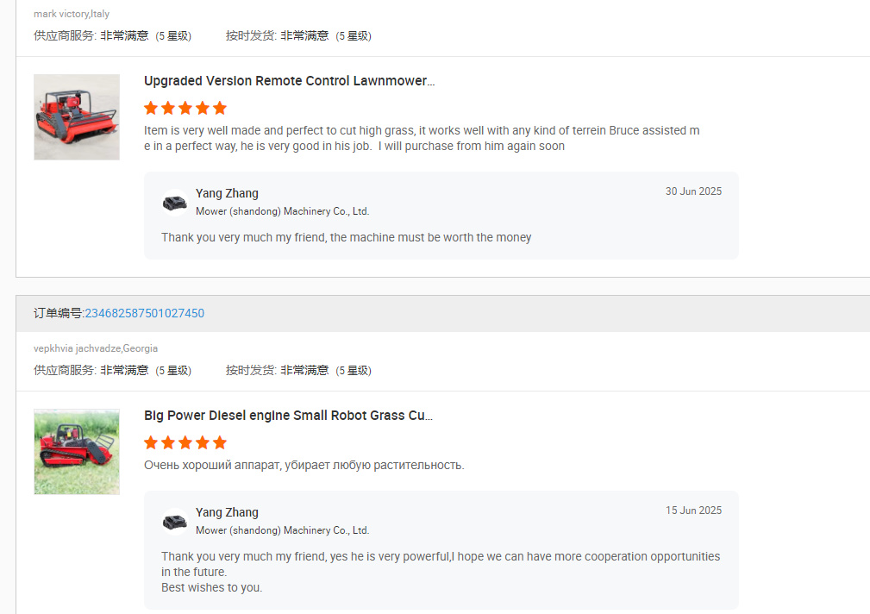Screen dimensions: 870x614
Task: Click the middle star of the Lawnmower rating
Action: tap(185, 108)
